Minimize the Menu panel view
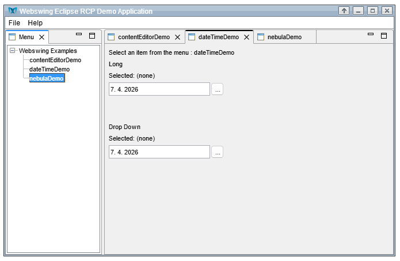400x261 pixels. click(79, 36)
